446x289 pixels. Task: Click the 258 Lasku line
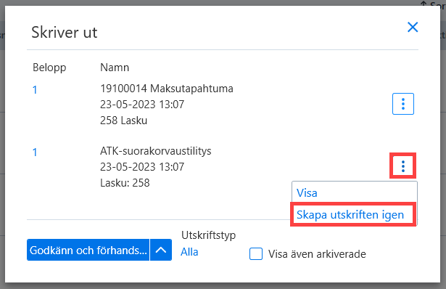click(x=124, y=121)
